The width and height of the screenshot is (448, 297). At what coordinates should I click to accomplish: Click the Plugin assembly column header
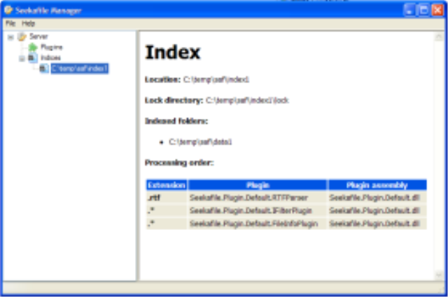[x=377, y=185]
